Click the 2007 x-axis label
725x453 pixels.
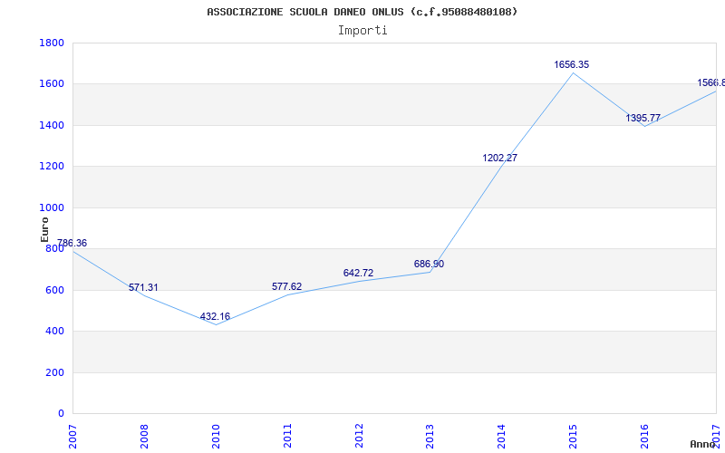pyautogui.click(x=73, y=436)
